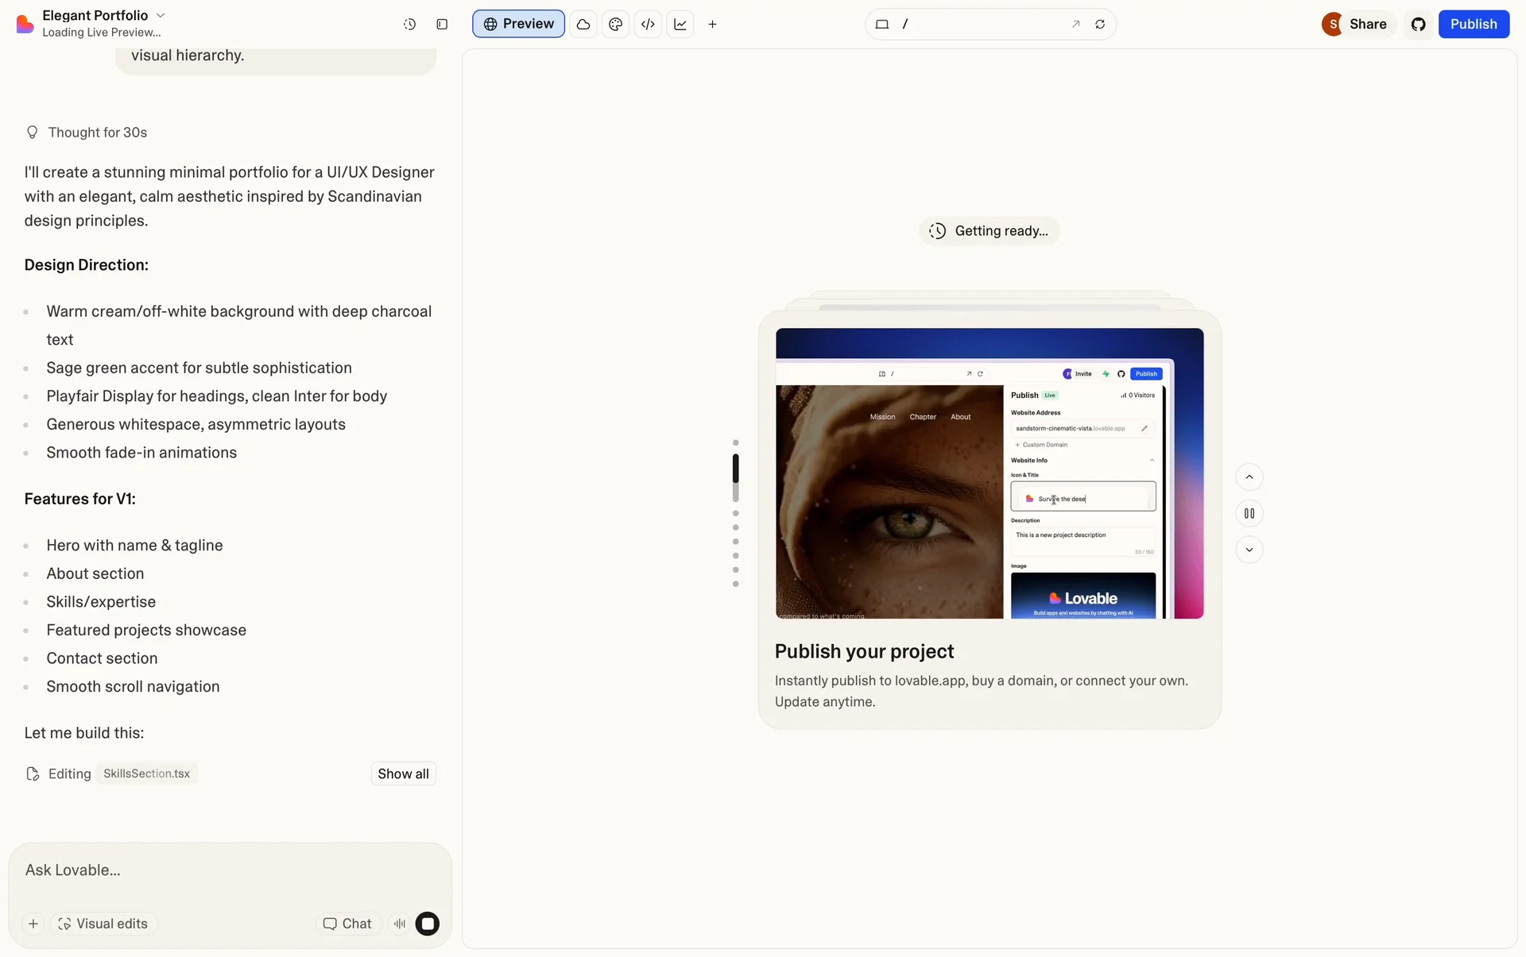This screenshot has height=957, width=1526.
Task: Click Show all edits button
Action: 403,774
